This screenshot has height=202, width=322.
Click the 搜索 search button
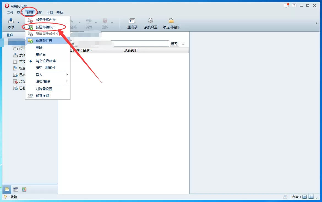[x=174, y=43]
